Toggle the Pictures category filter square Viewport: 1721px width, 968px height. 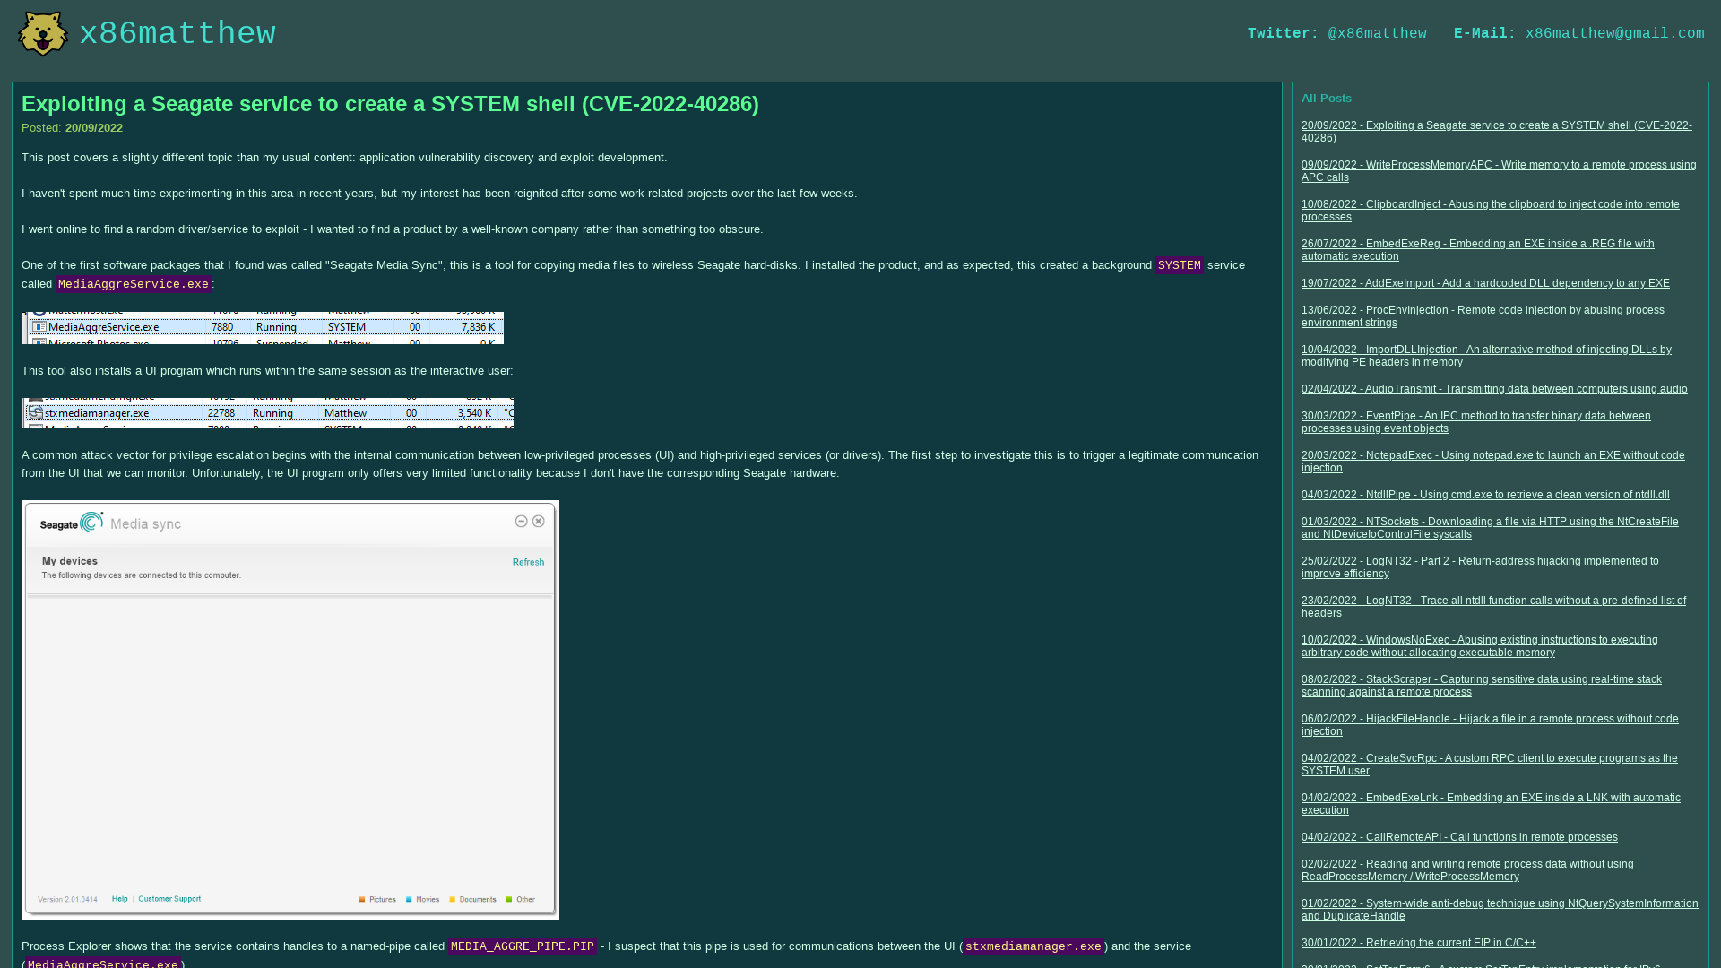pos(362,899)
